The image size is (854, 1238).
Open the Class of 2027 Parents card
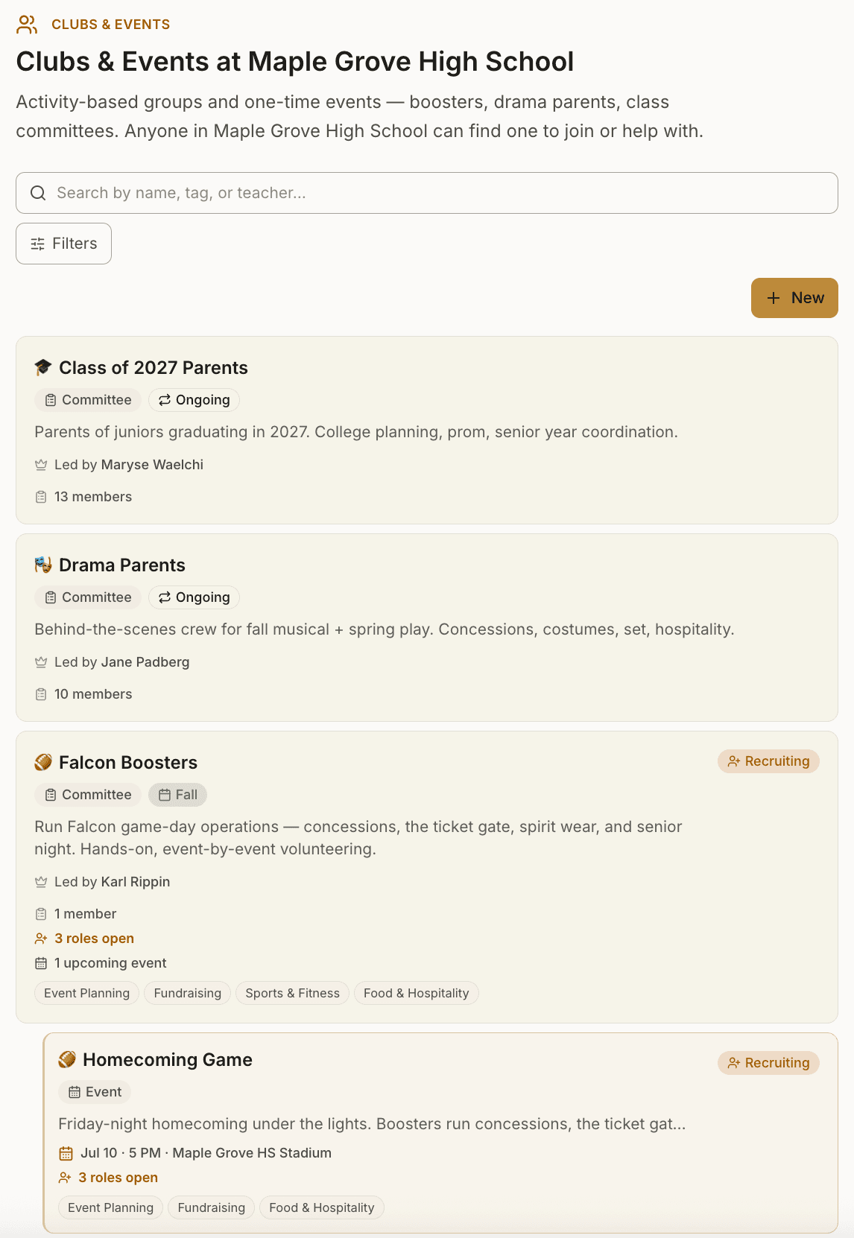pyautogui.click(x=427, y=430)
